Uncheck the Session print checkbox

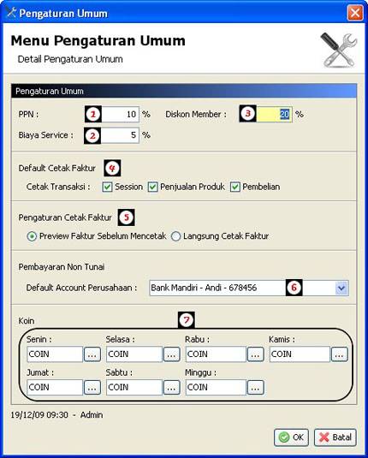coord(107,187)
